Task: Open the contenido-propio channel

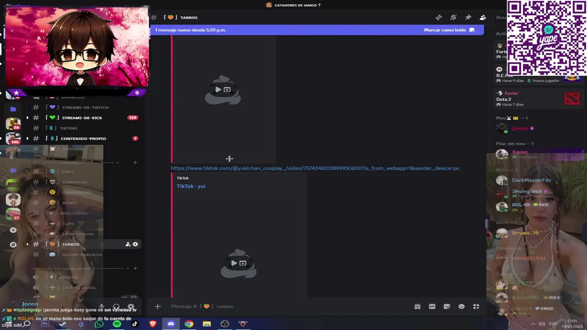Action: pos(85,138)
